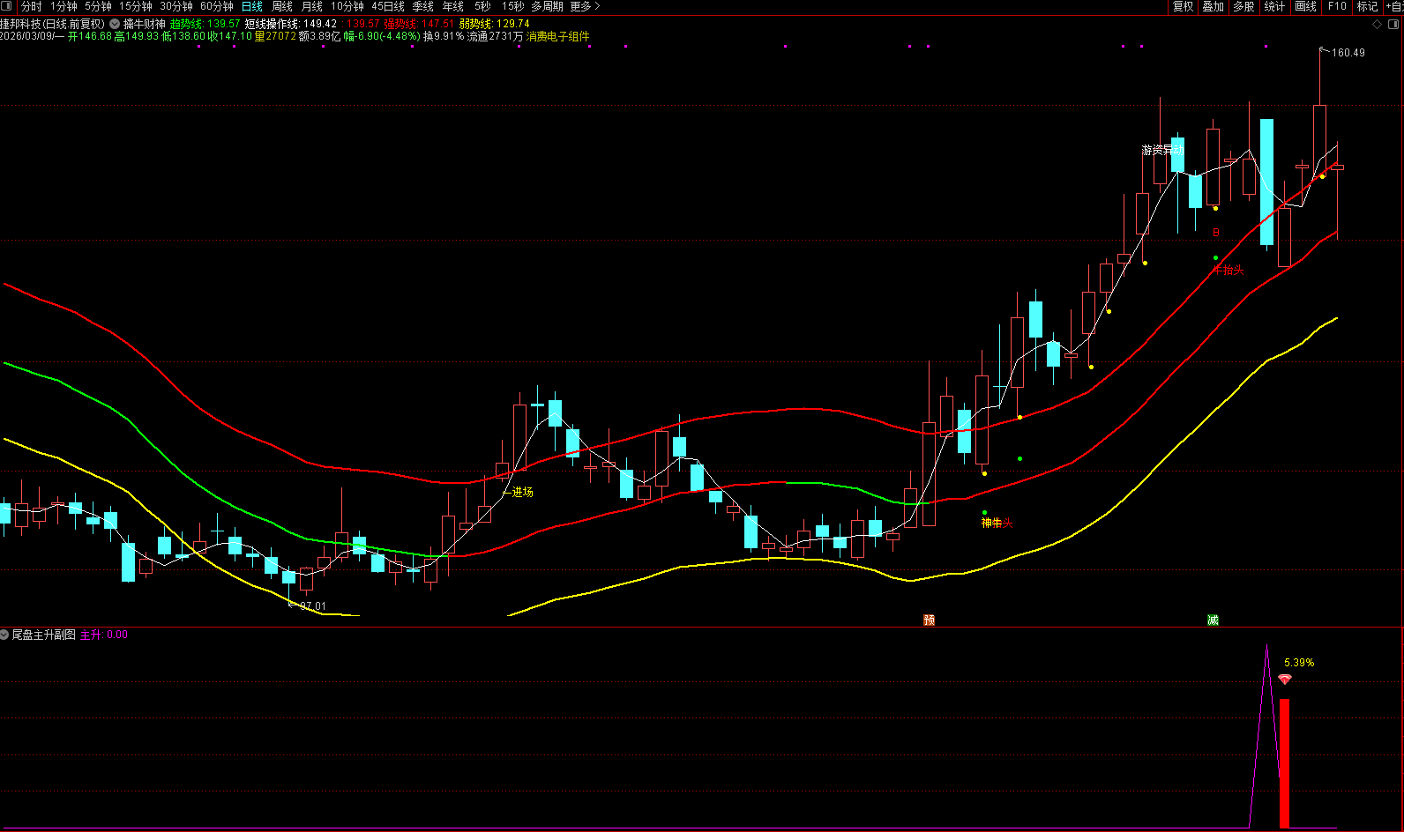Expand the 尾盘主升副图 indicator dropdown

[5, 635]
